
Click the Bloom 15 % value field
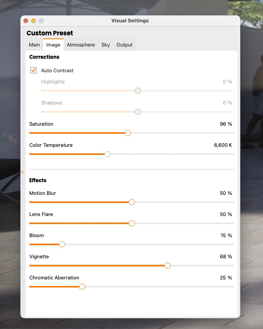coord(226,236)
